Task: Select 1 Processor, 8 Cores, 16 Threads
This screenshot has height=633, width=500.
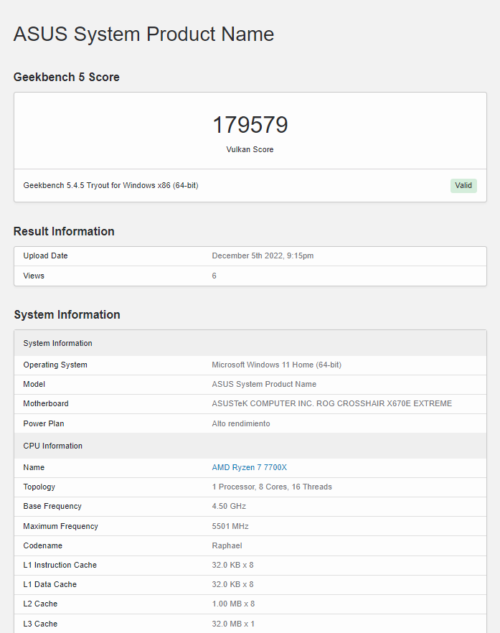Action: click(272, 487)
